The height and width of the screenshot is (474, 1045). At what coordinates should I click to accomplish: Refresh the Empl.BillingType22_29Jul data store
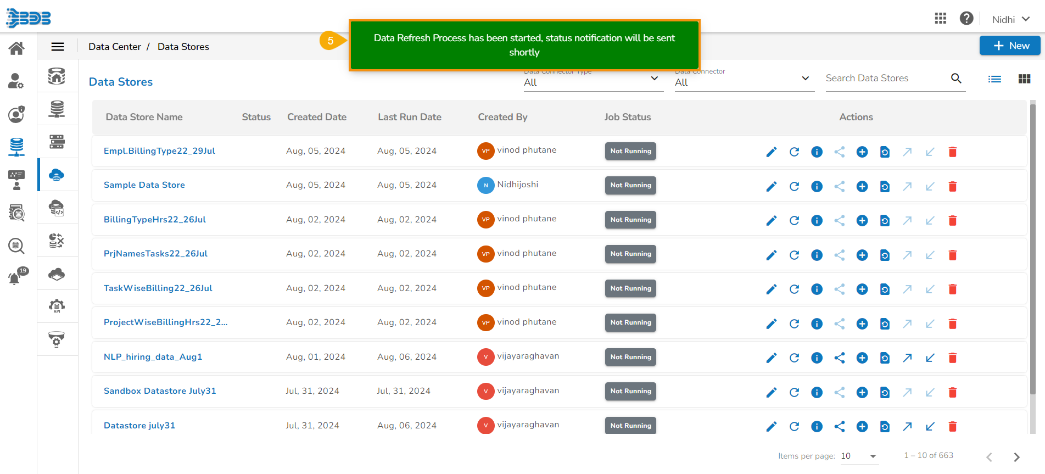click(x=794, y=152)
